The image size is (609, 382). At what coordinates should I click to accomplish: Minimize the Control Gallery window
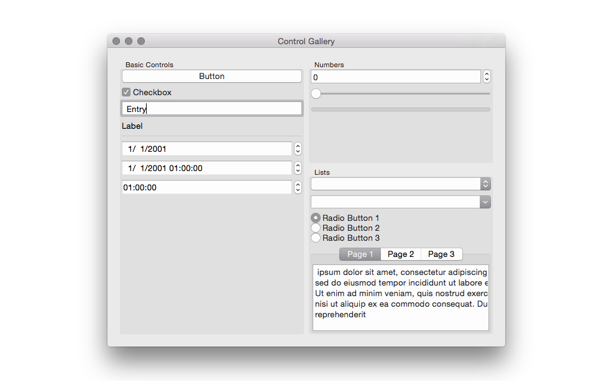[129, 41]
